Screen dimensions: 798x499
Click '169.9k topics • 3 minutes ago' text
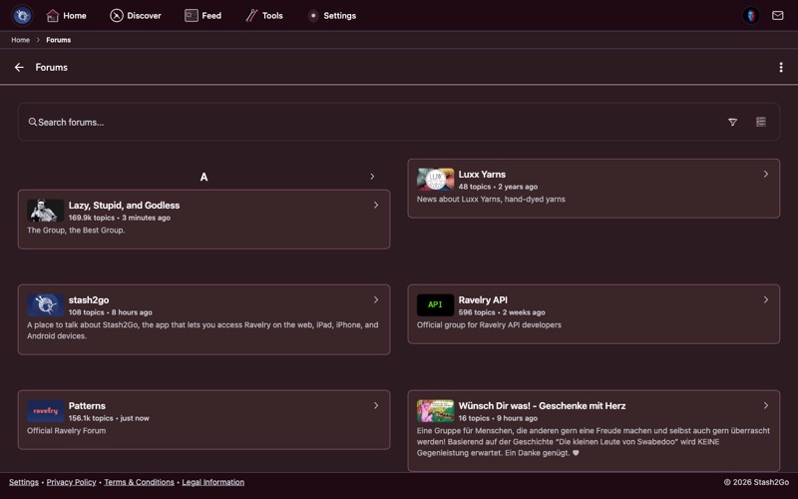pos(120,218)
